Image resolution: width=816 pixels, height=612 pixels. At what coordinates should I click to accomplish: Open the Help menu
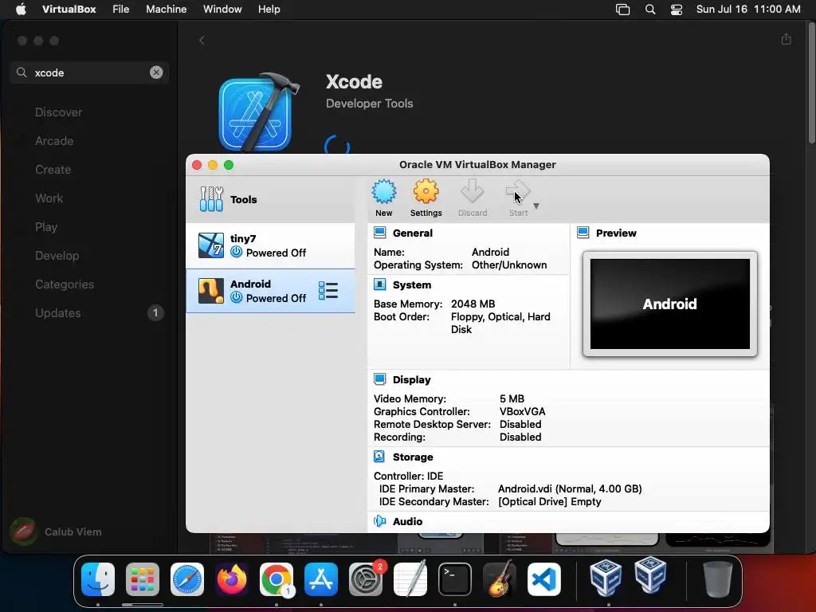click(x=269, y=10)
